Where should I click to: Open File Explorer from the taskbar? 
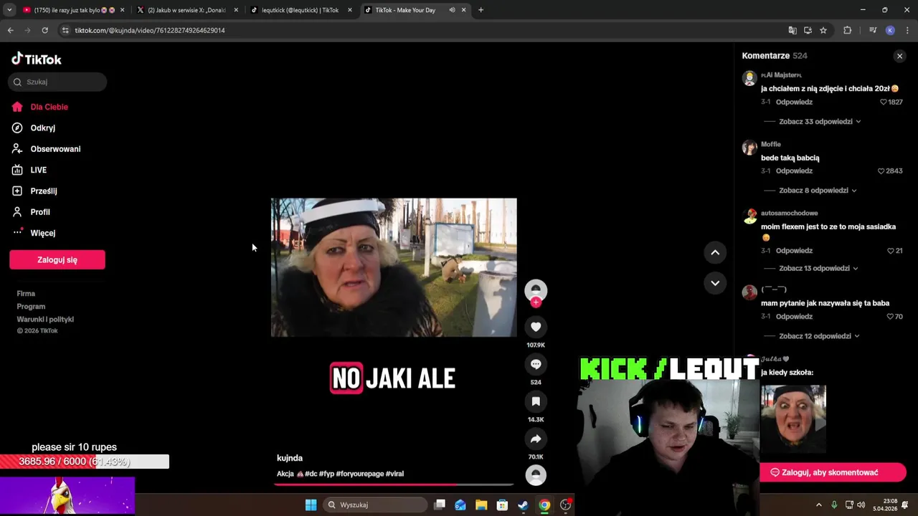click(481, 505)
